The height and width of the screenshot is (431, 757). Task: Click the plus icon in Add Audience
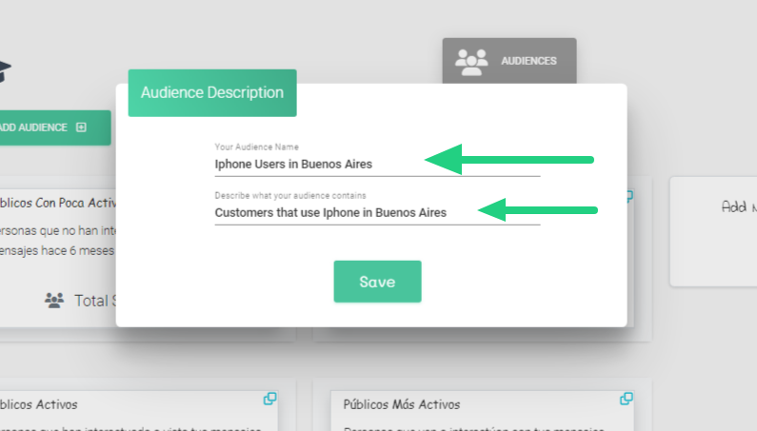(81, 127)
